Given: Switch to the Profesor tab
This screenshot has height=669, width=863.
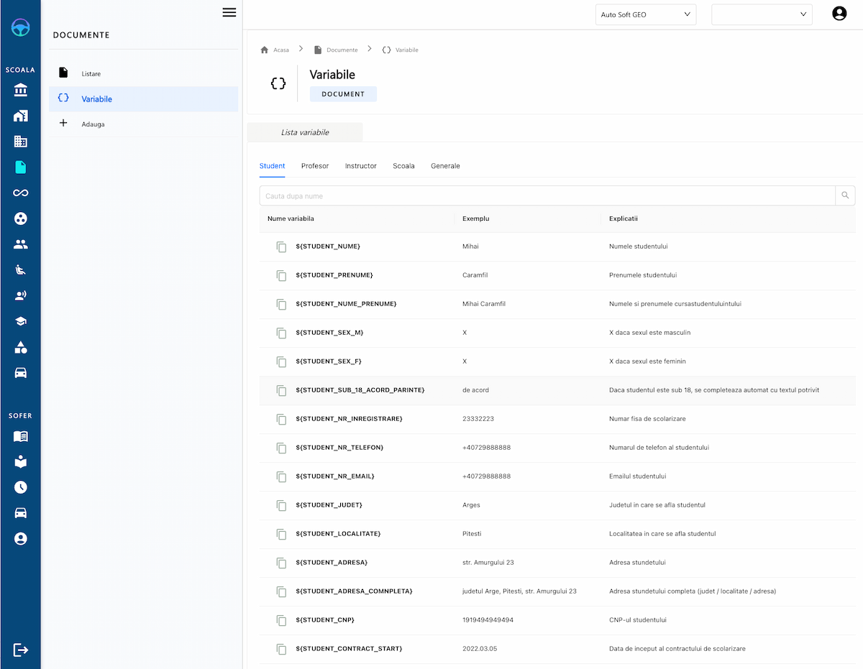Looking at the screenshot, I should click(315, 166).
